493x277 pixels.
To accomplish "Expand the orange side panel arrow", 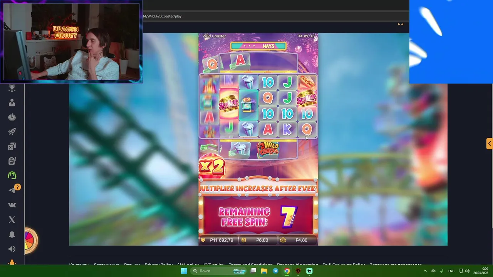I will point(489,144).
